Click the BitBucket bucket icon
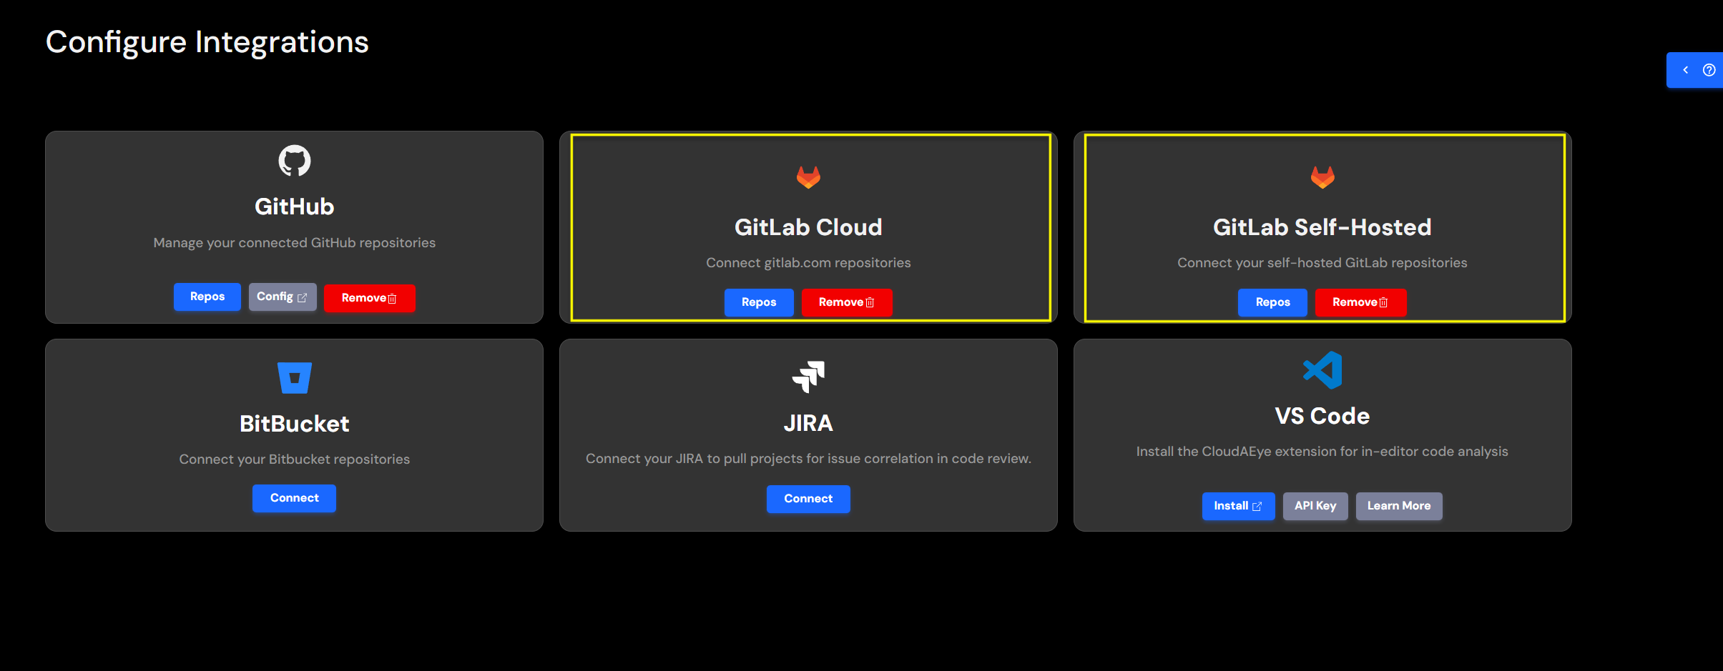Image resolution: width=1723 pixels, height=671 pixels. (293, 378)
